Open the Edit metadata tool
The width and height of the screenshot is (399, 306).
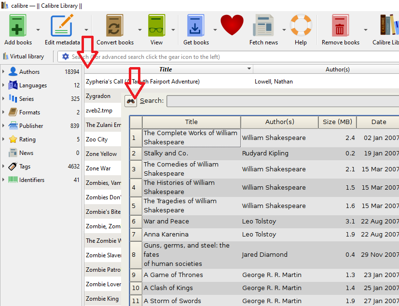pyautogui.click(x=62, y=26)
